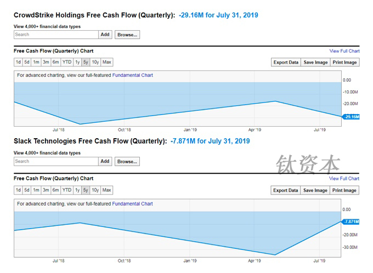Select 3m range in Slack chart
This screenshot has width=373, height=273.
[x=46, y=190]
